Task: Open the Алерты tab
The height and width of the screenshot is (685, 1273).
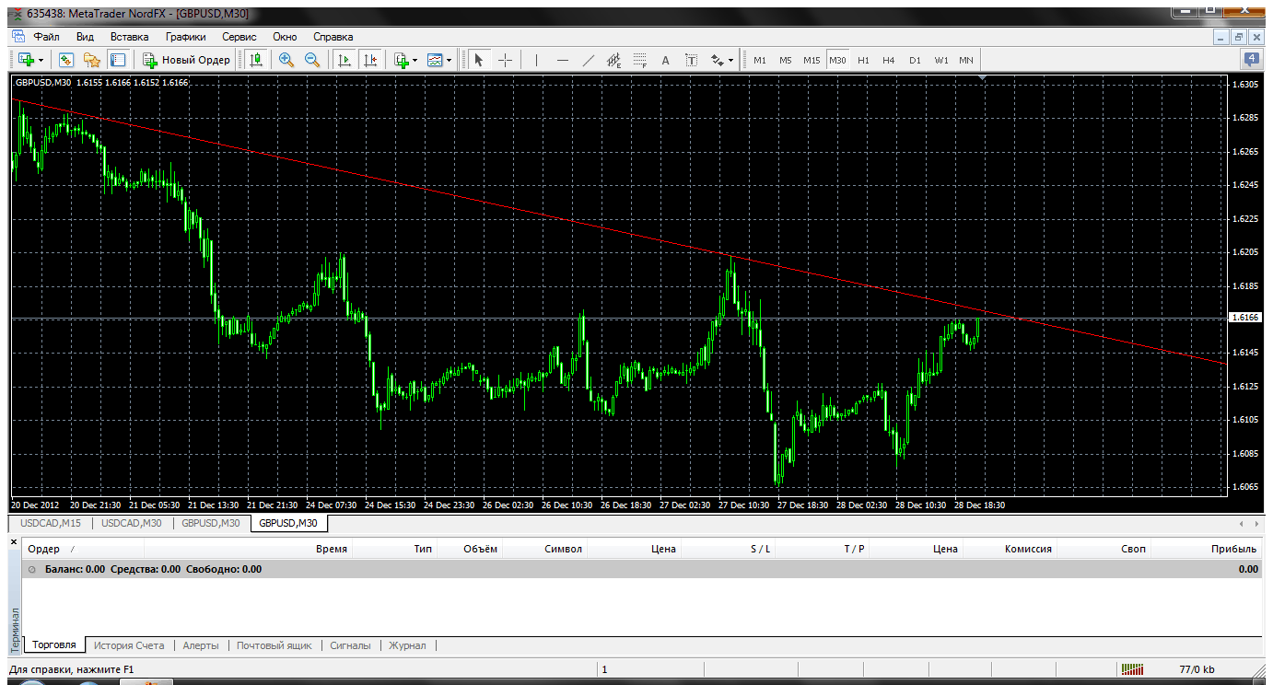Action: coord(201,645)
